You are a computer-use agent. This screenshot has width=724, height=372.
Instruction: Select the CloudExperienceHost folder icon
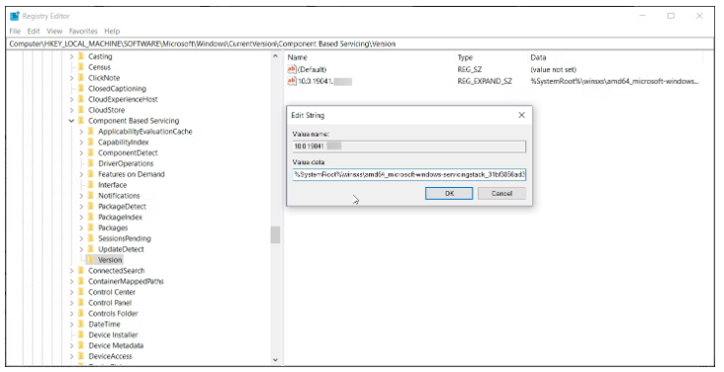tap(81, 98)
